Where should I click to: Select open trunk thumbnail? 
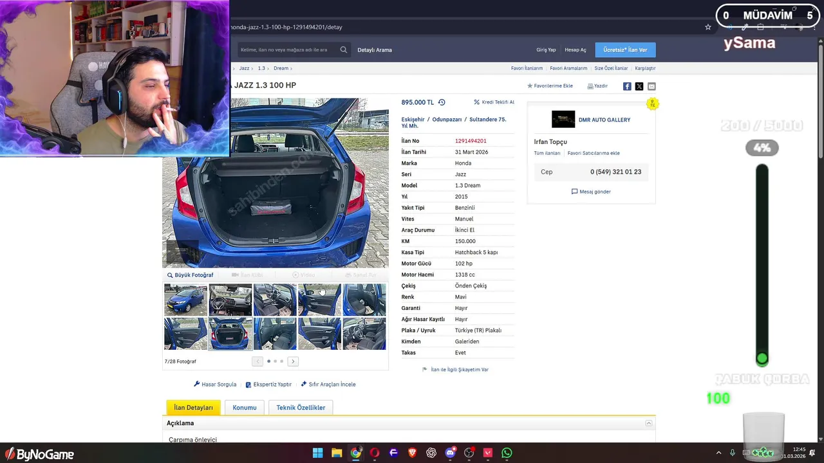pos(230,334)
